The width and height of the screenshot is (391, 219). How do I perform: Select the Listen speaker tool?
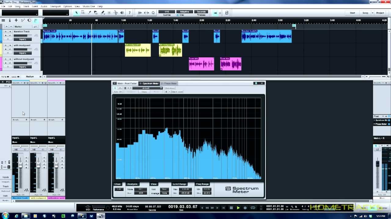click(x=122, y=13)
